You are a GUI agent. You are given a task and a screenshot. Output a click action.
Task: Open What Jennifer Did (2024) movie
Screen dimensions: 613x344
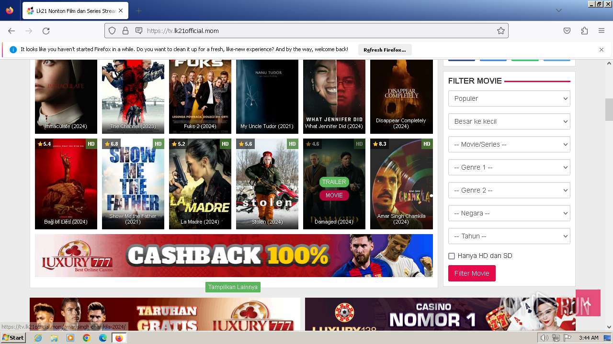tap(334, 97)
